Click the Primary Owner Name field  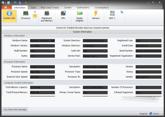(x=95, y=92)
